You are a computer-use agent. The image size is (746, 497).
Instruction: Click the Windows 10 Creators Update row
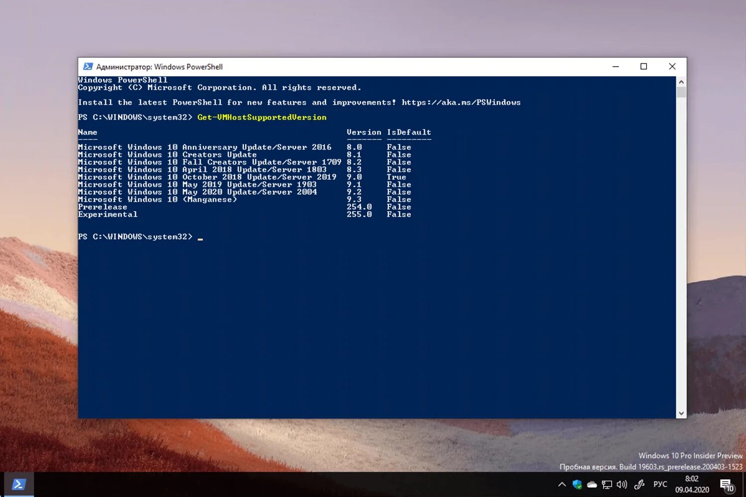tap(245, 155)
